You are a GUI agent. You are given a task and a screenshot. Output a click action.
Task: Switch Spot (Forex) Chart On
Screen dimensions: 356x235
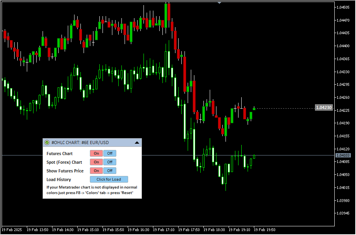pos(96,162)
